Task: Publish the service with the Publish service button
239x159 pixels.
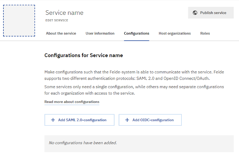Action: pyautogui.click(x=211, y=13)
